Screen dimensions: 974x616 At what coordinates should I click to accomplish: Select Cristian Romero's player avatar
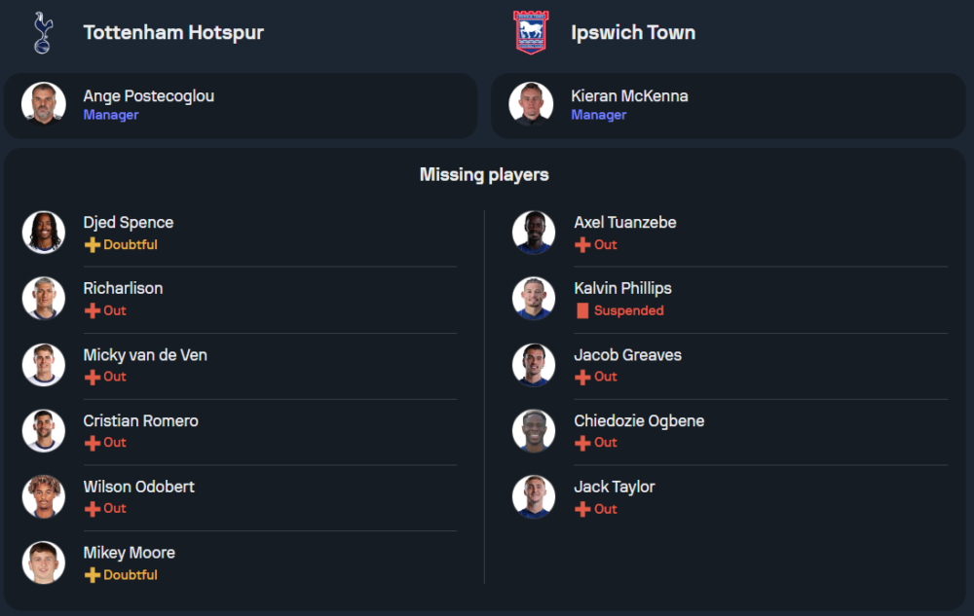44,430
